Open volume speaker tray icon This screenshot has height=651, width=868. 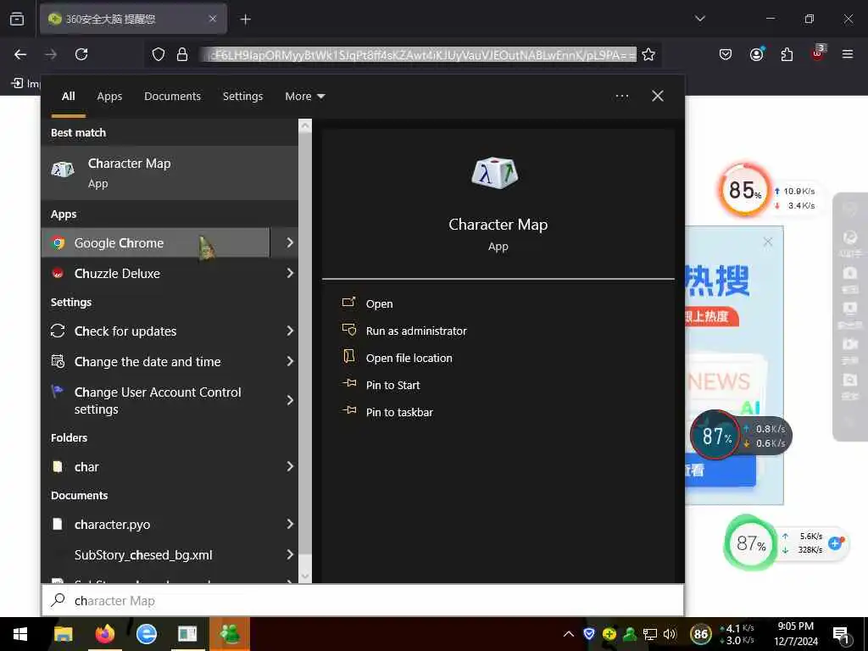click(x=670, y=634)
